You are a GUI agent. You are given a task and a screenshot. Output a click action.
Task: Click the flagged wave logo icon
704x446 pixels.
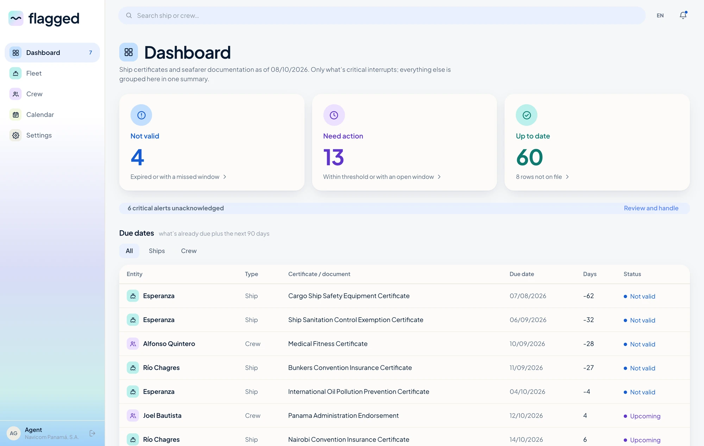[16, 18]
